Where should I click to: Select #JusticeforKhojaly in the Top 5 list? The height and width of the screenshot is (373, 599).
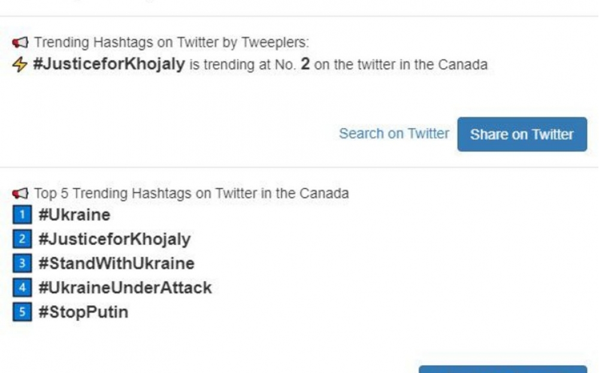pos(114,239)
